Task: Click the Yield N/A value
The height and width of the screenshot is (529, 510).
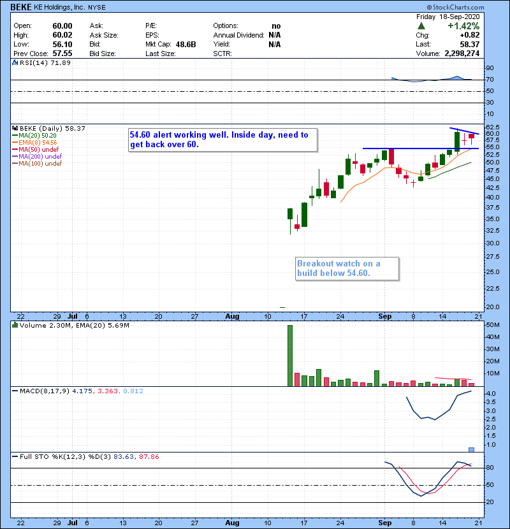Action: click(275, 44)
